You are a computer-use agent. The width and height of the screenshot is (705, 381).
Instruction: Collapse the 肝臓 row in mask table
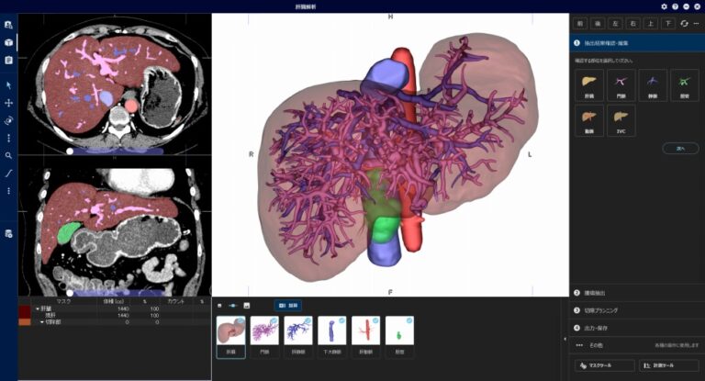[38, 308]
